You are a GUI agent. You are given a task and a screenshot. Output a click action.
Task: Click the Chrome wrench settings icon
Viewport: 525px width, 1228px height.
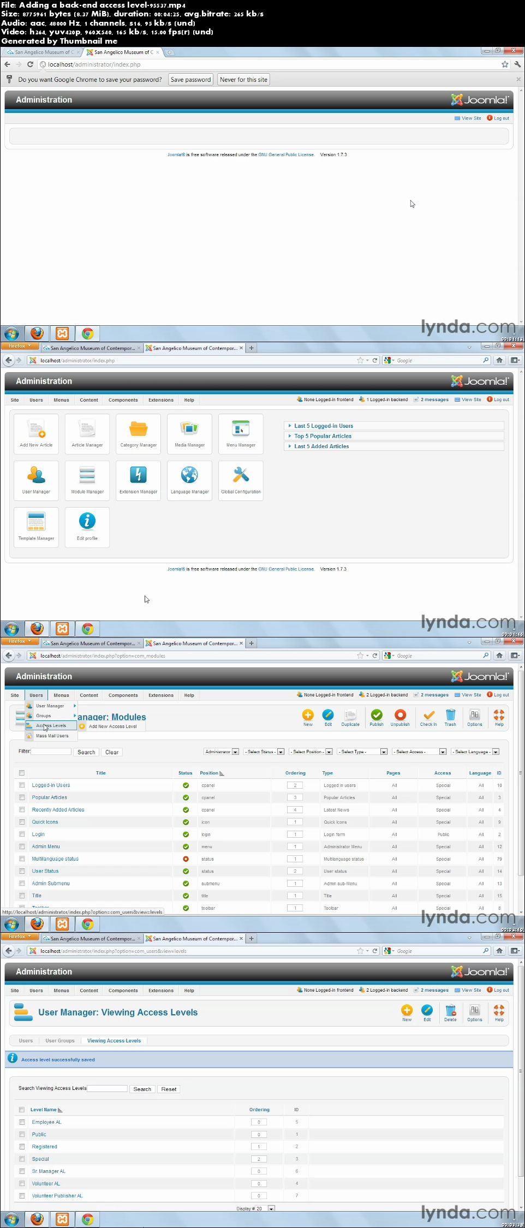coord(517,64)
